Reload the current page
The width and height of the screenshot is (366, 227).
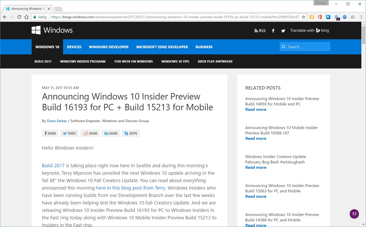click(x=19, y=17)
